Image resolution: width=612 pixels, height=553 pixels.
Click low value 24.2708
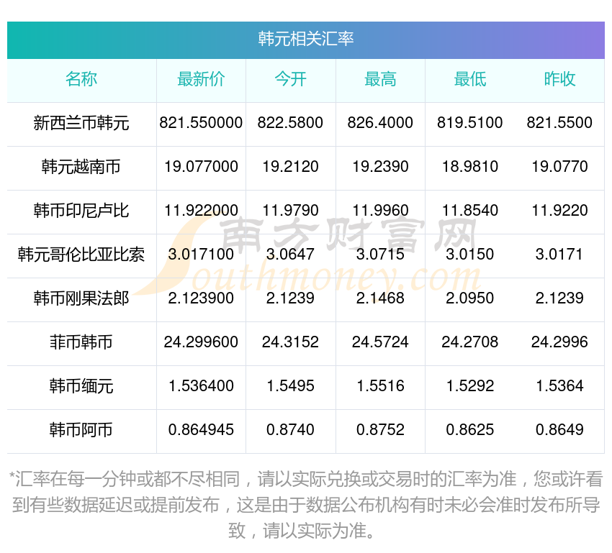coord(470,342)
